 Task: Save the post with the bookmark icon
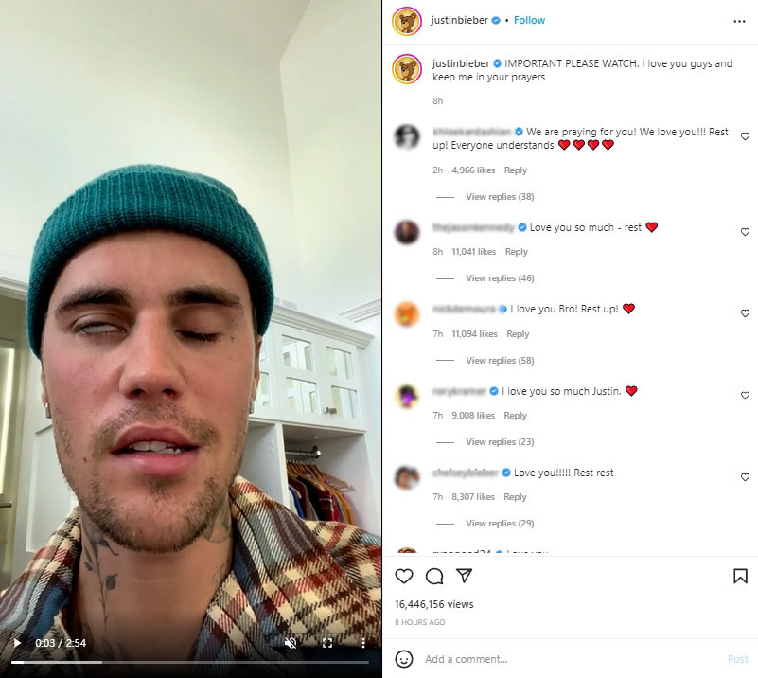coord(740,576)
